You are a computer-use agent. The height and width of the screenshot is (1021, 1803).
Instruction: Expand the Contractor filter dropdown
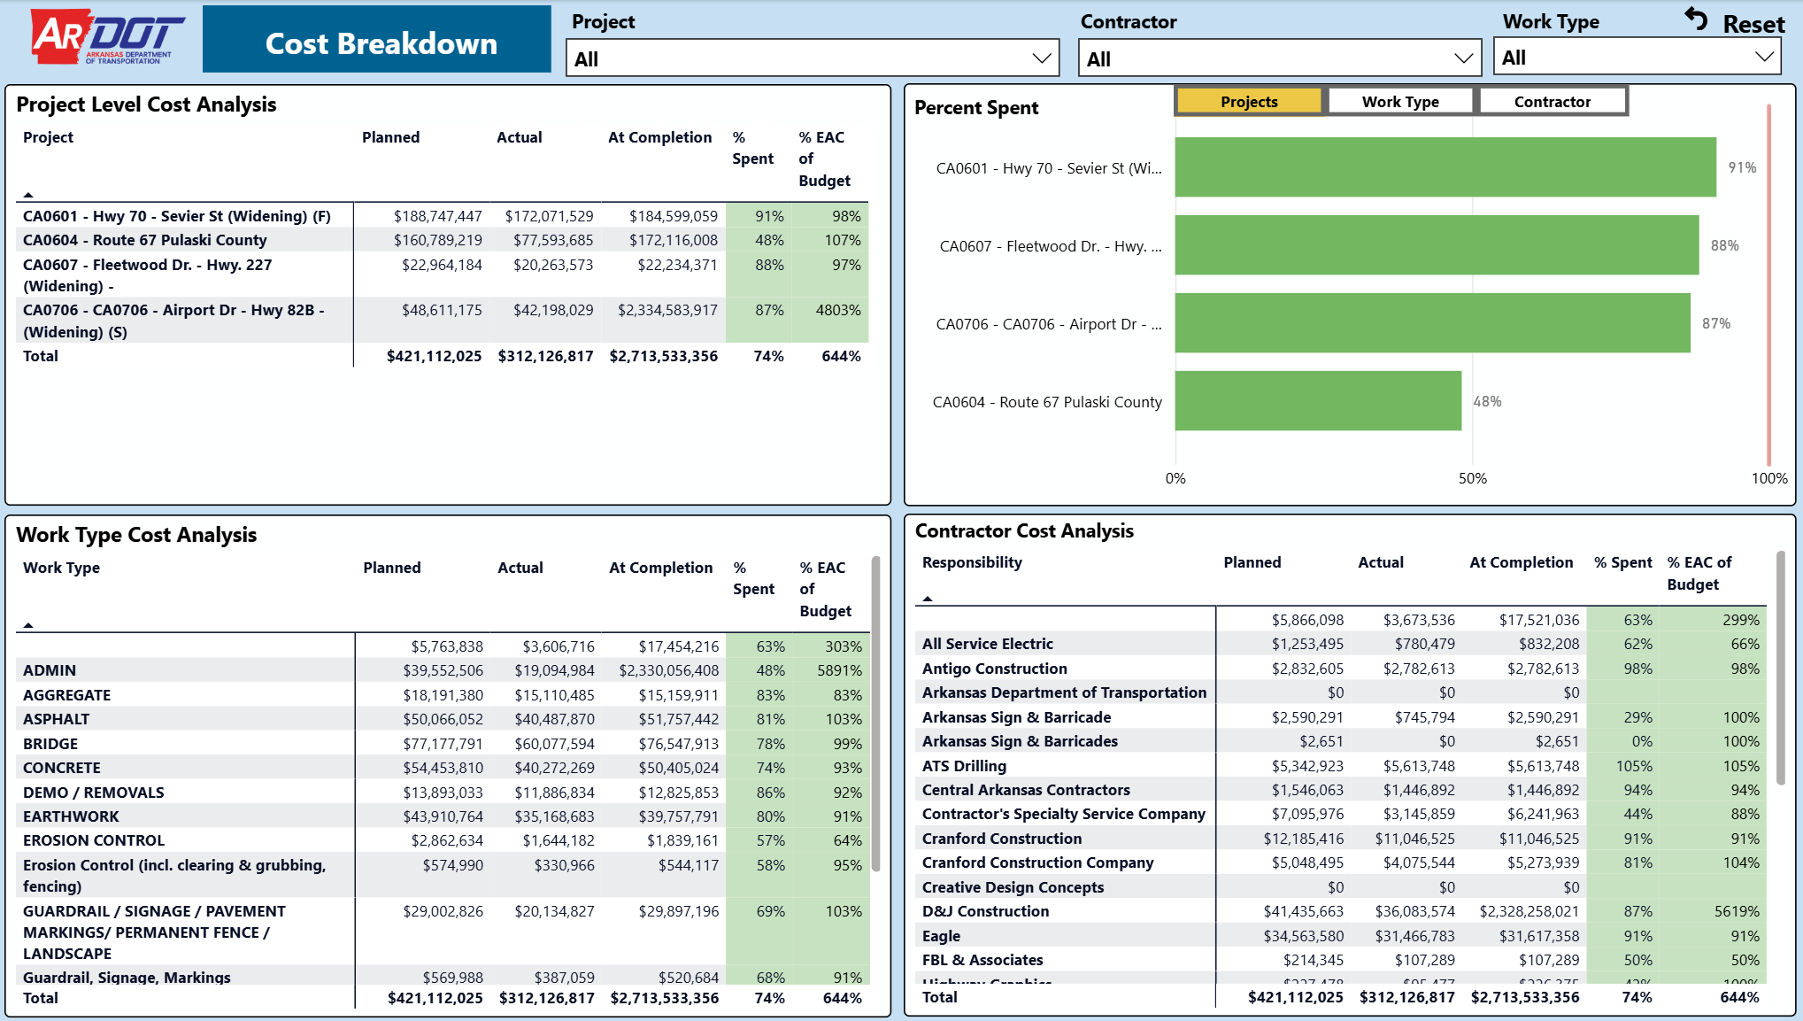[1280, 58]
